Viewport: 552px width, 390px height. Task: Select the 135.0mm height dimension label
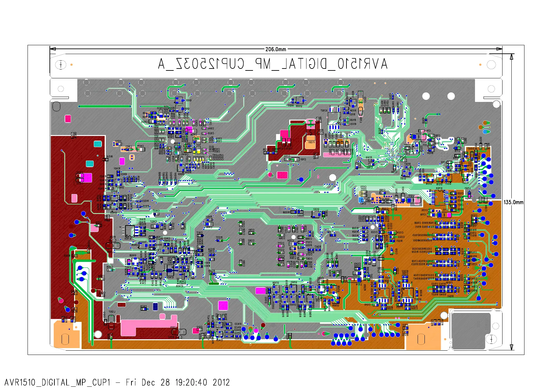tap(513, 202)
